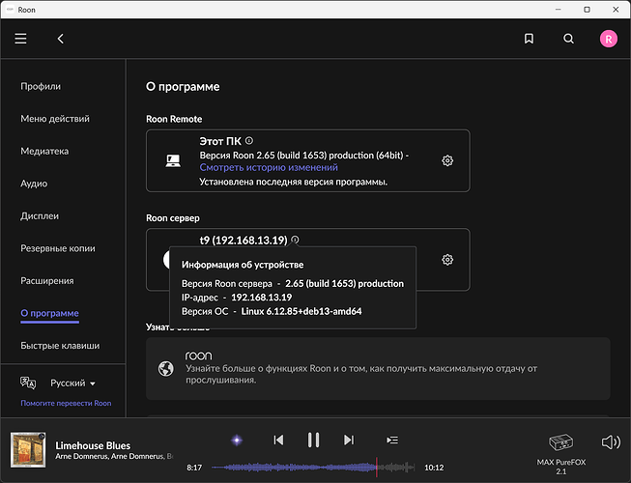Viewport: 631px width, 483px height.
Task: Click the Roon сервер section heading
Action: pyautogui.click(x=173, y=218)
